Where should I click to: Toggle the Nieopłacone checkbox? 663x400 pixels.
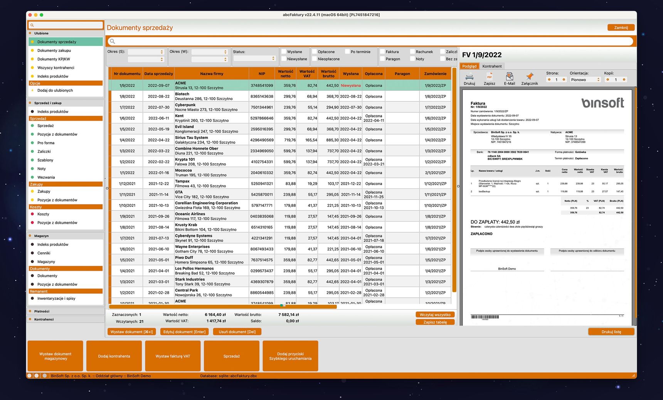click(x=314, y=59)
